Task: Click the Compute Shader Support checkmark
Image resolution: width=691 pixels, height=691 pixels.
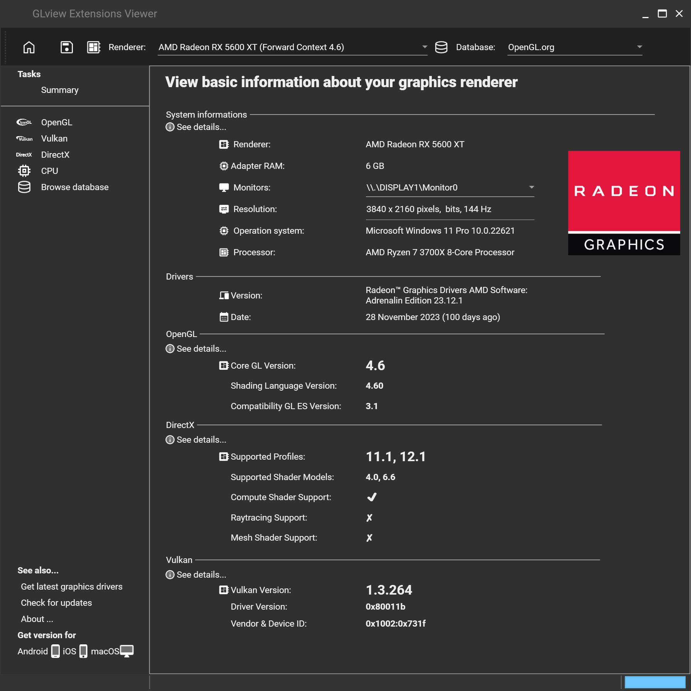Action: (372, 497)
